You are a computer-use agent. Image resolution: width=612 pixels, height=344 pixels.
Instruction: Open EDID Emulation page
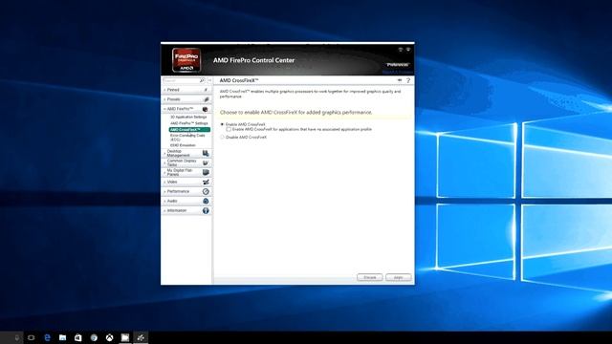tap(183, 145)
